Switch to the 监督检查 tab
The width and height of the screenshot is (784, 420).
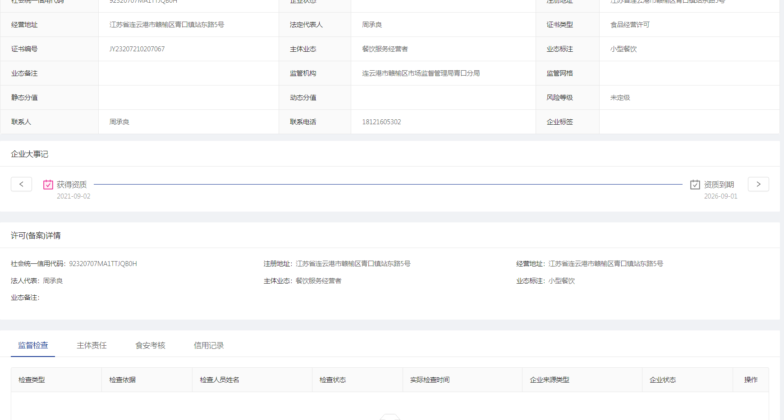point(33,345)
